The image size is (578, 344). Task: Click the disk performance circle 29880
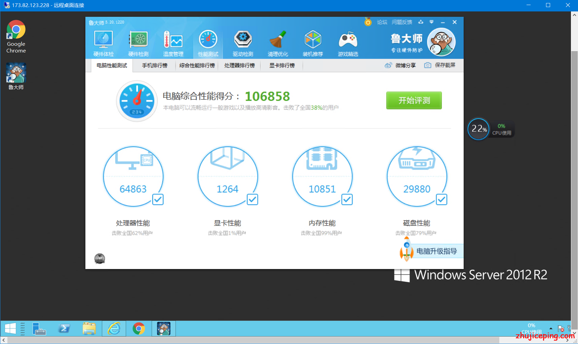(417, 176)
